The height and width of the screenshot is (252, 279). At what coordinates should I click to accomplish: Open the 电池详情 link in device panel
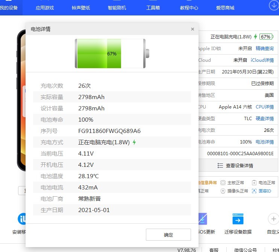[x=265, y=142]
